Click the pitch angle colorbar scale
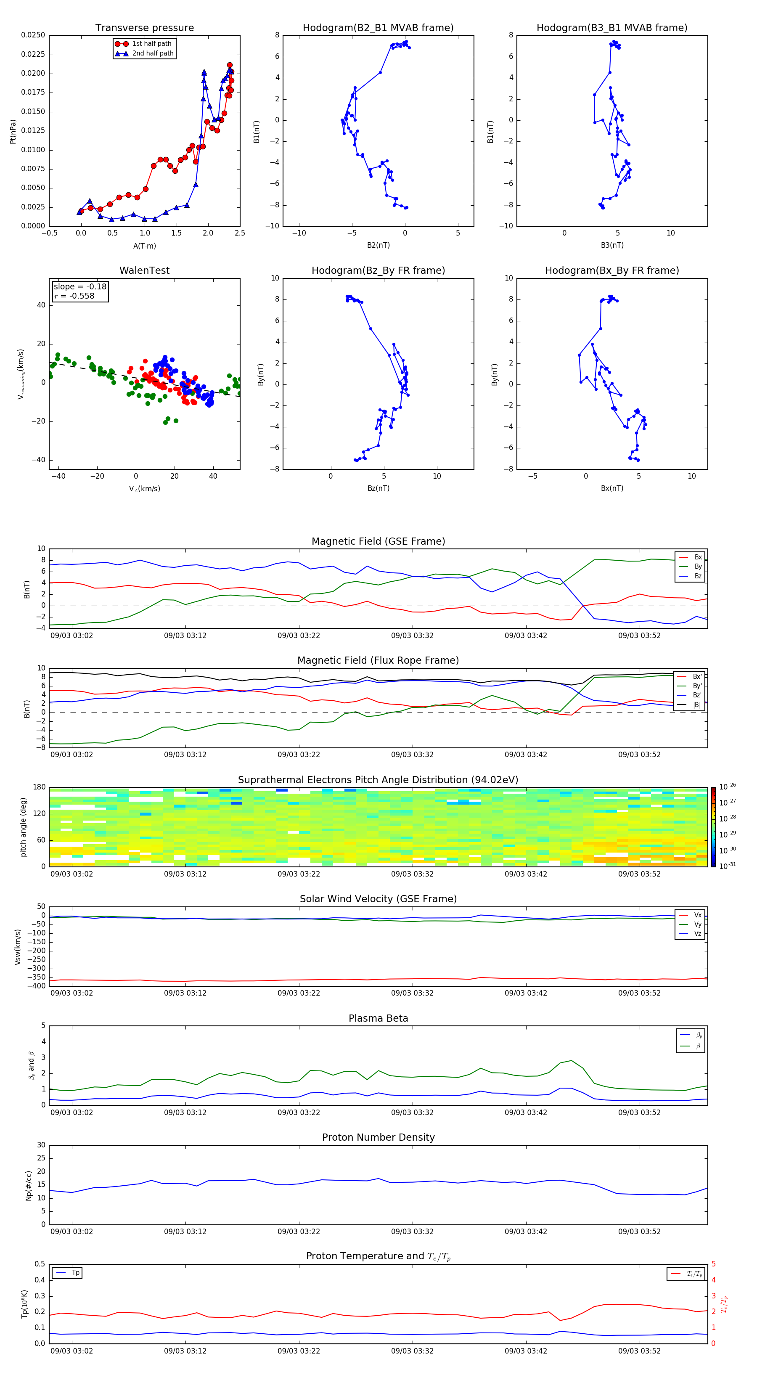Viewport: 757px width, 1388px height. point(713,827)
